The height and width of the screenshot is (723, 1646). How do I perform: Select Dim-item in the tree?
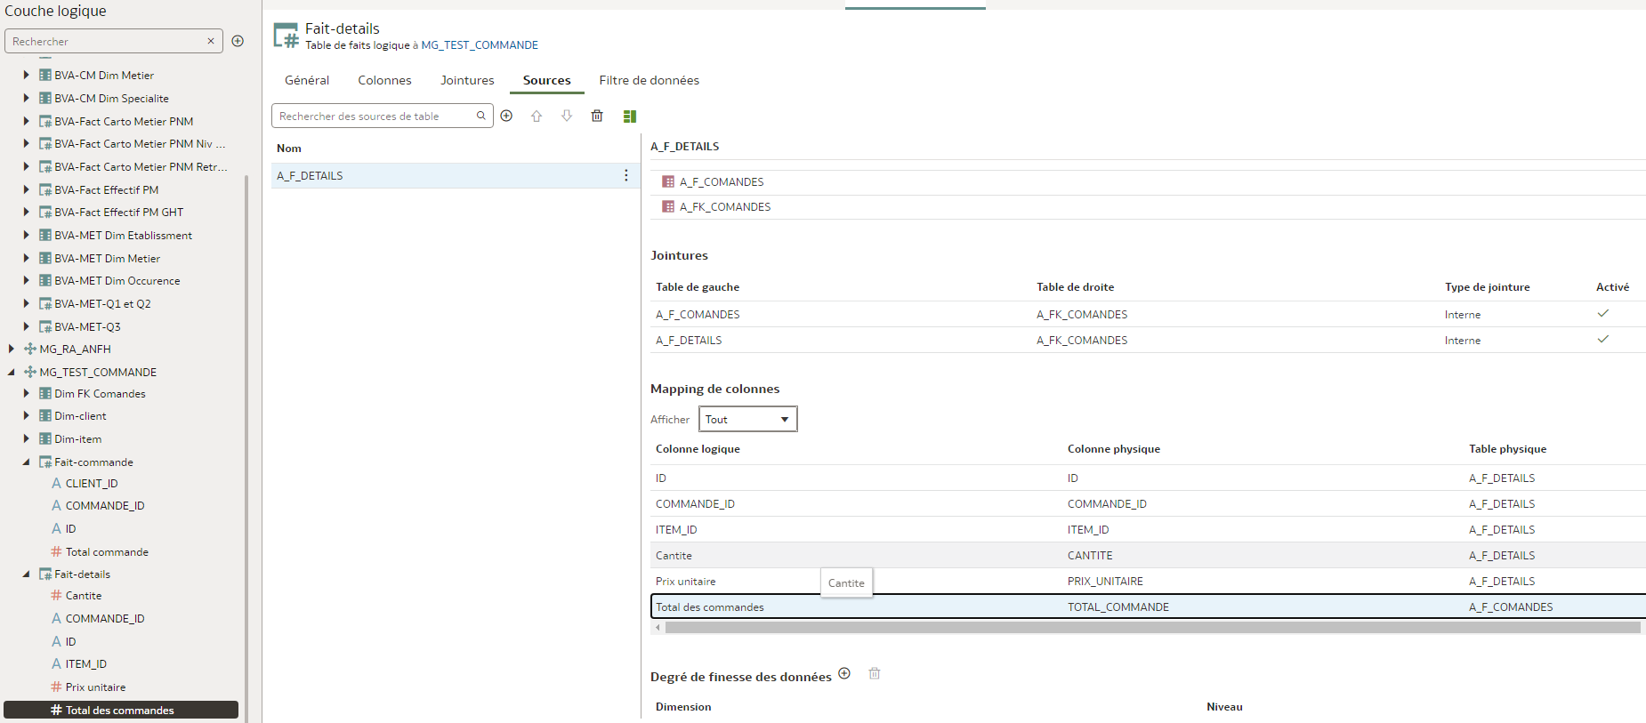[77, 438]
